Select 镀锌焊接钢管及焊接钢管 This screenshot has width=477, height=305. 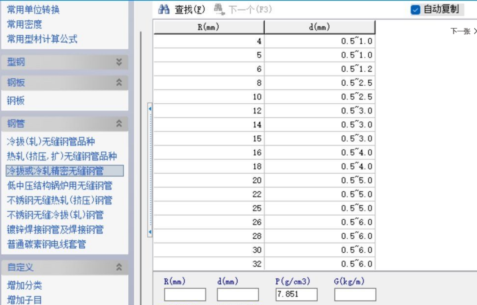coord(55,229)
